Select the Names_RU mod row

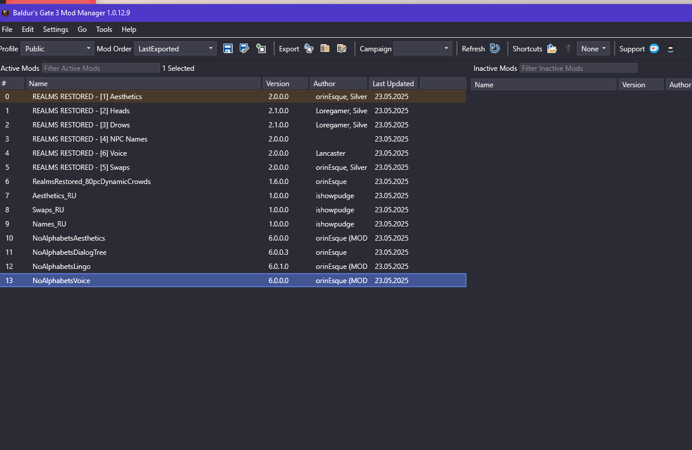[x=233, y=224]
